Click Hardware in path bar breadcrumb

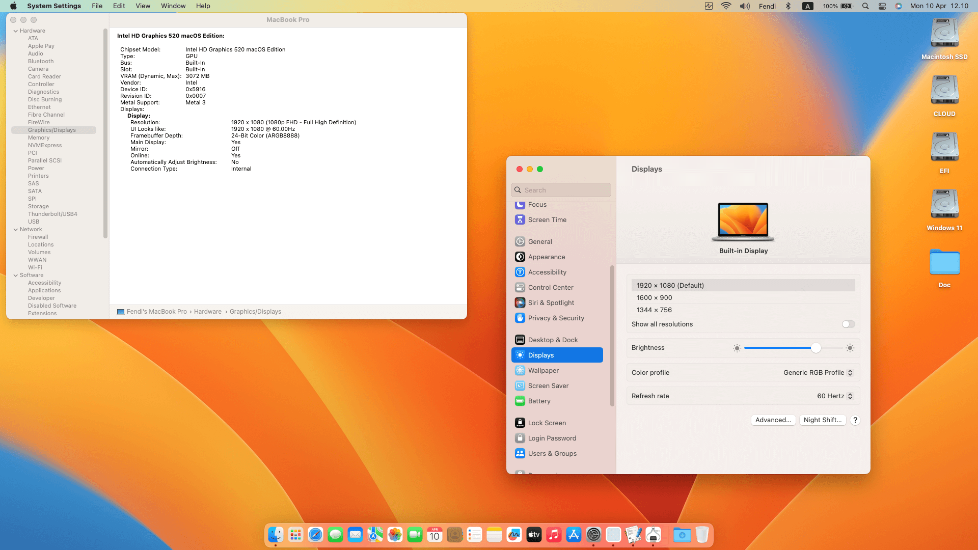(208, 312)
